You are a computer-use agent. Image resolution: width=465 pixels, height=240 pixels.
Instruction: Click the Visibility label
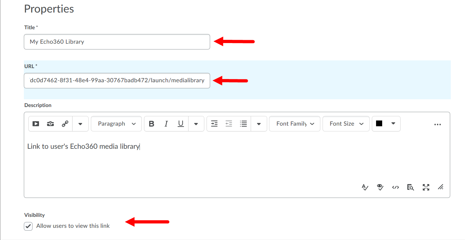(34, 215)
